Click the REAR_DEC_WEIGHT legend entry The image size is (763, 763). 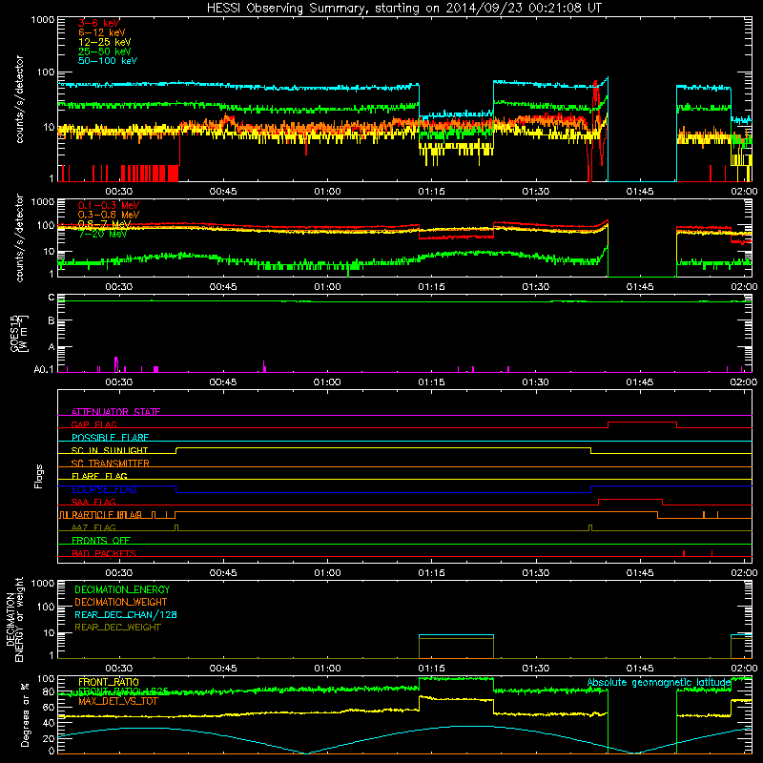click(x=117, y=628)
